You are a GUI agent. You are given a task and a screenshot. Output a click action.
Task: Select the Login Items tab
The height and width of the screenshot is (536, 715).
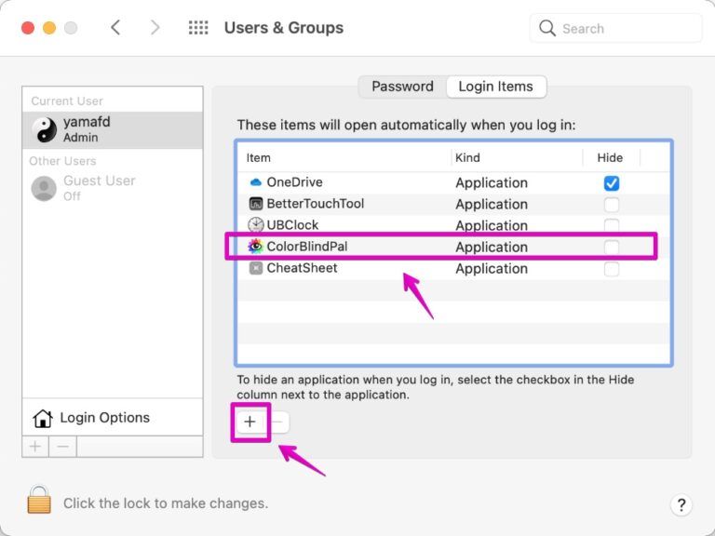495,87
